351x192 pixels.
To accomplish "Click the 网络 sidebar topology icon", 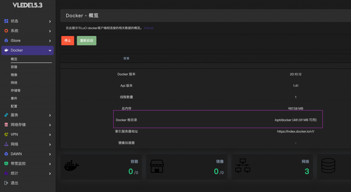I will 6,144.
